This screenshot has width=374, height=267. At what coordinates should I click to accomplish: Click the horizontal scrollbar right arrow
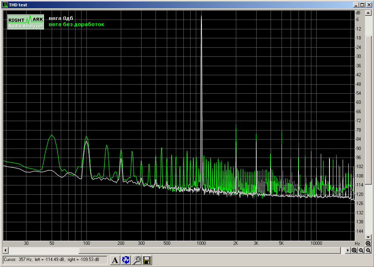coord(348,250)
